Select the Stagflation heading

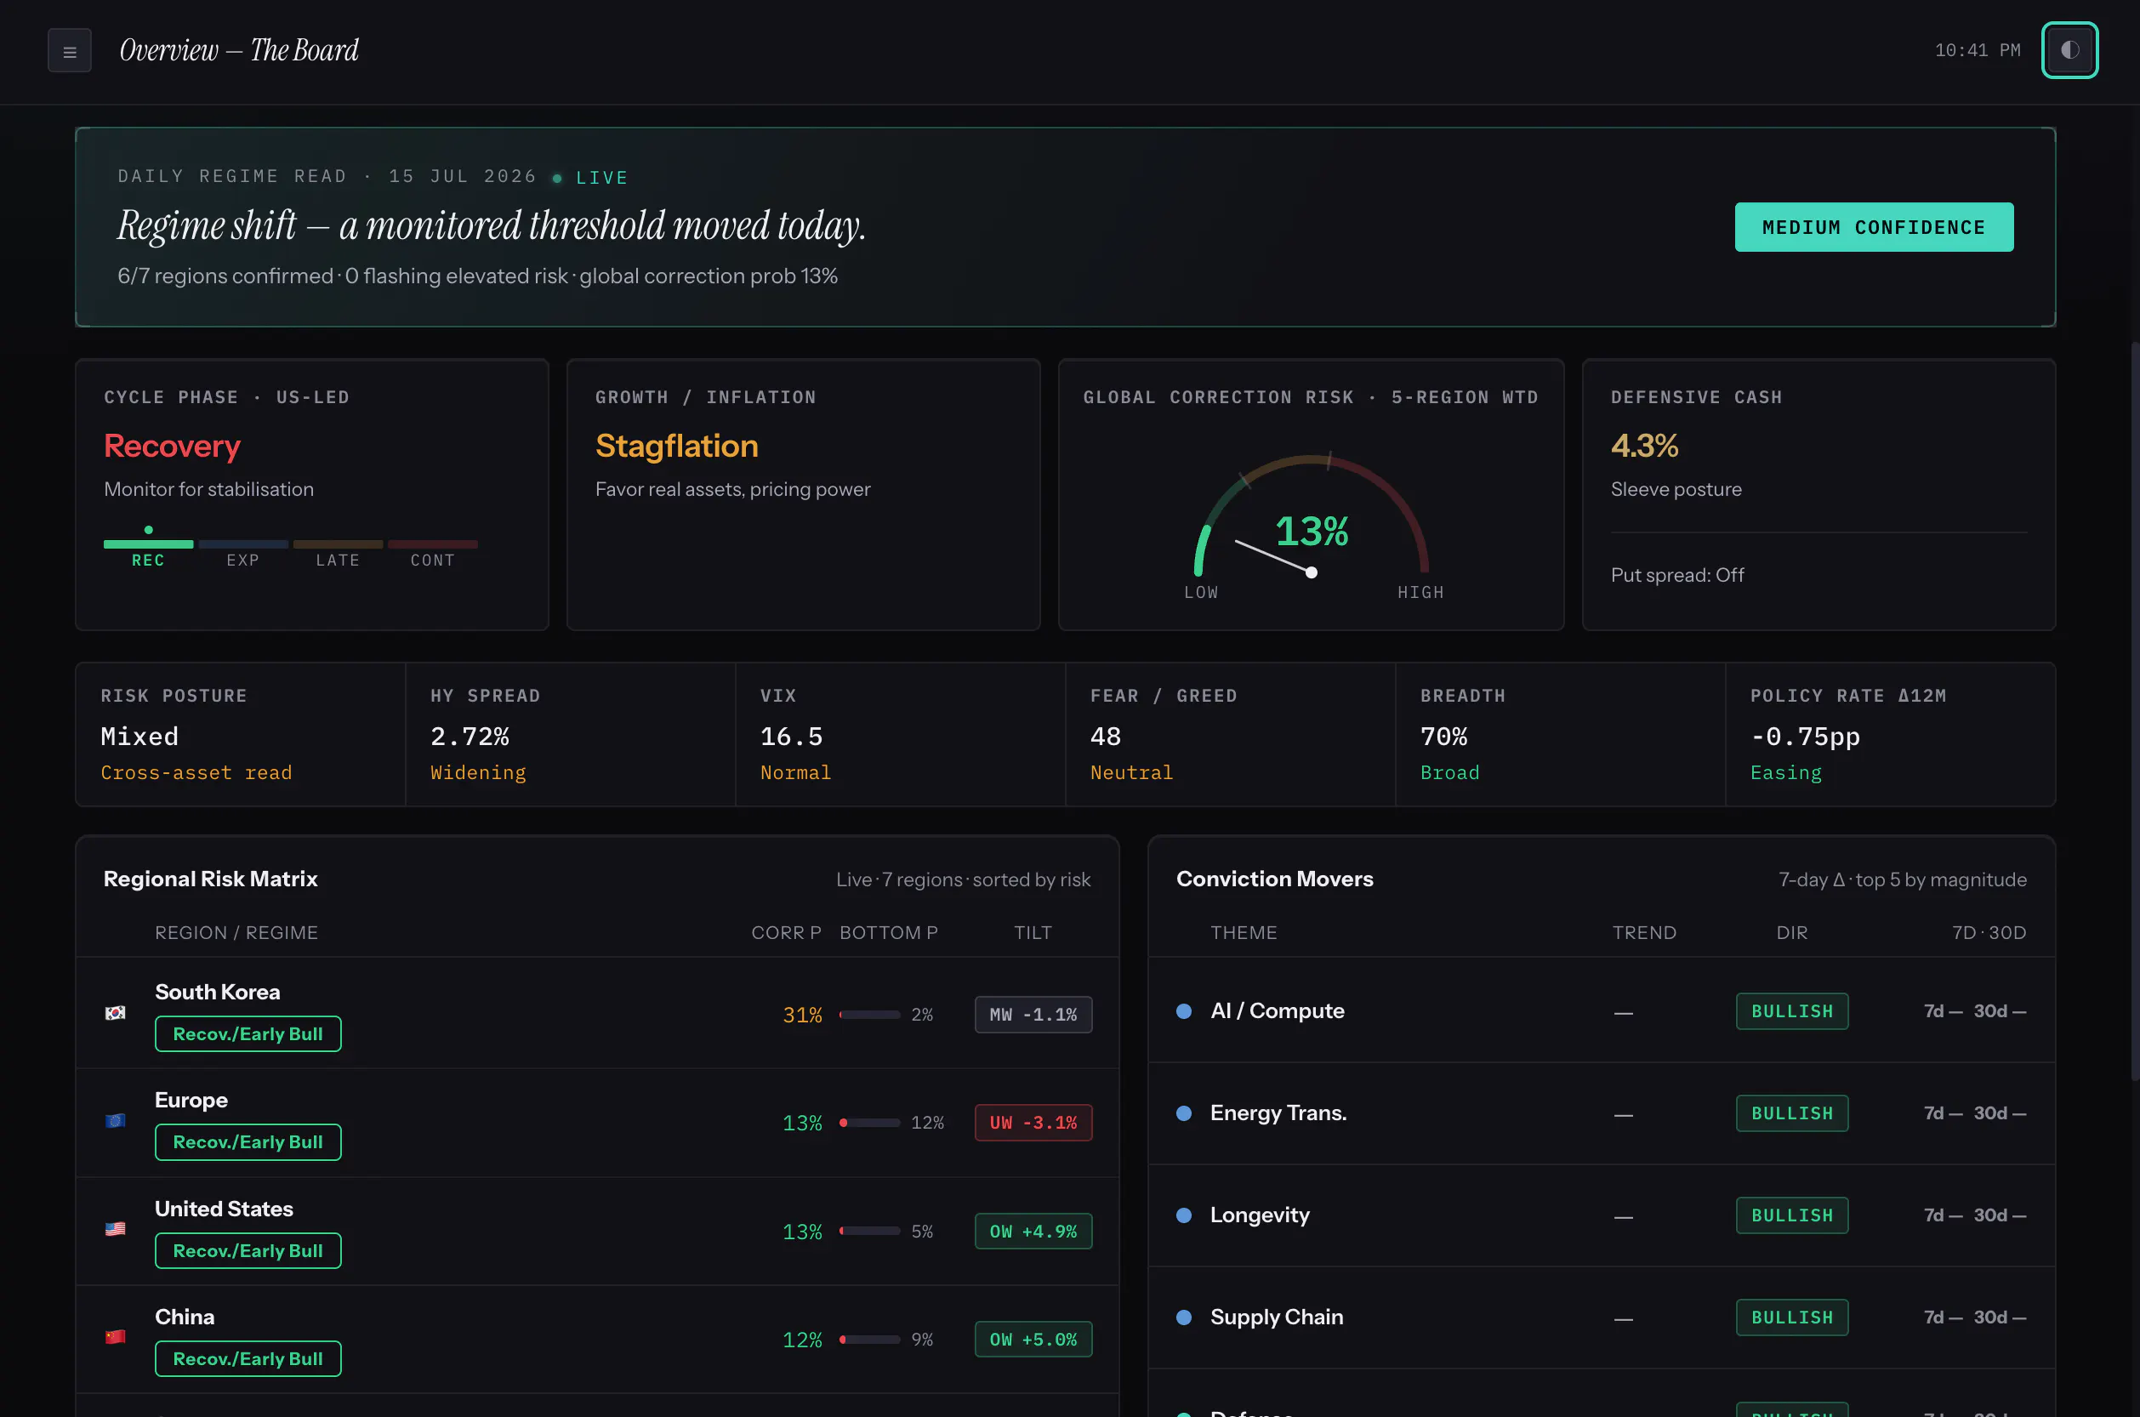[x=676, y=447]
